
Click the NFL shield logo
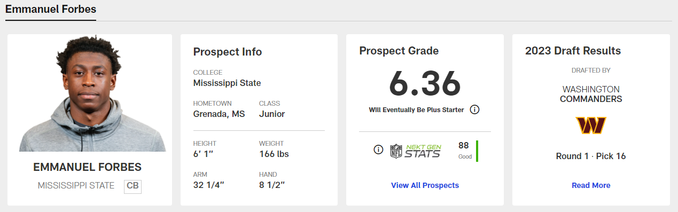click(396, 151)
